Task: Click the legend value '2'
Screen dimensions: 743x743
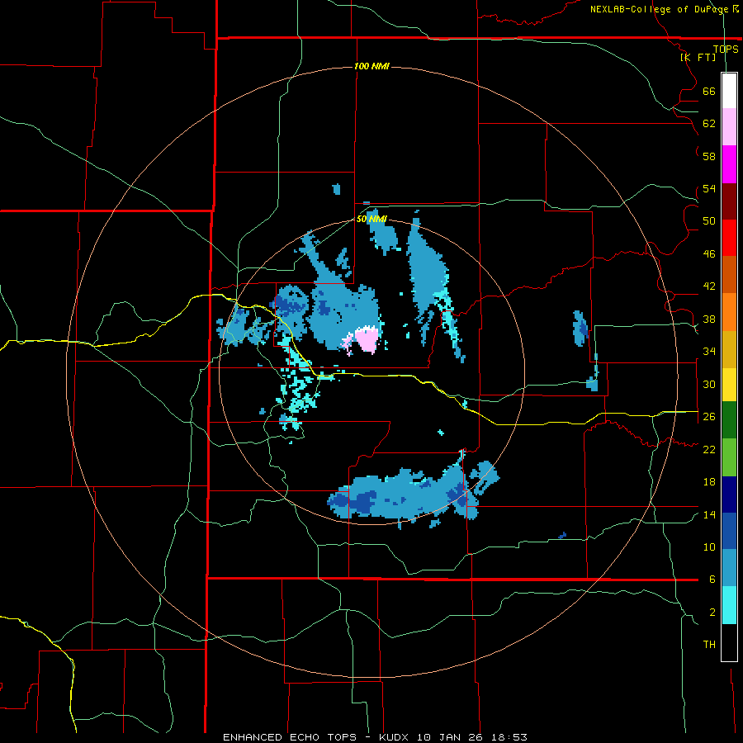Action: pos(712,613)
